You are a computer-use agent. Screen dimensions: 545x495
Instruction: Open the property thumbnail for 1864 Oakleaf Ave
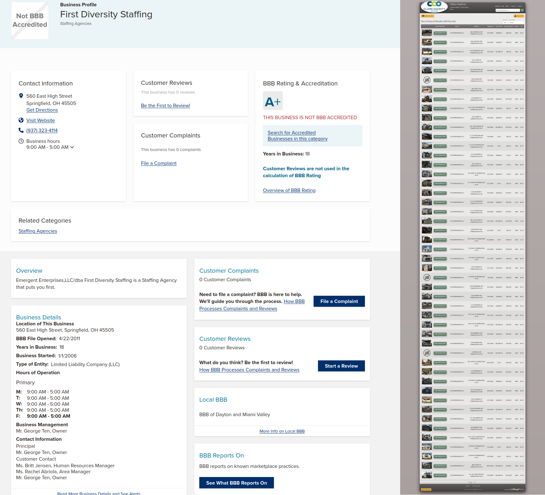(427, 42)
